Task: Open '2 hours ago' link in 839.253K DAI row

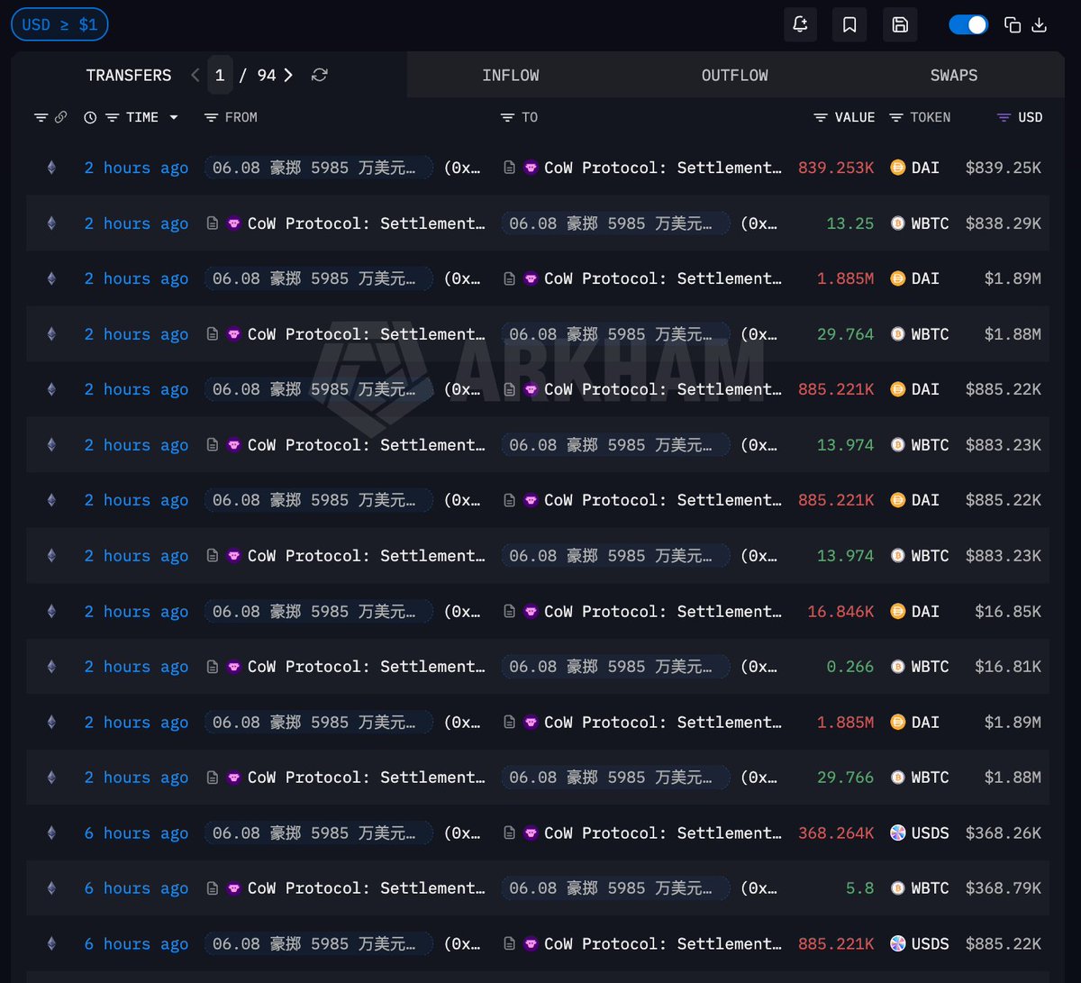Action: click(x=137, y=168)
